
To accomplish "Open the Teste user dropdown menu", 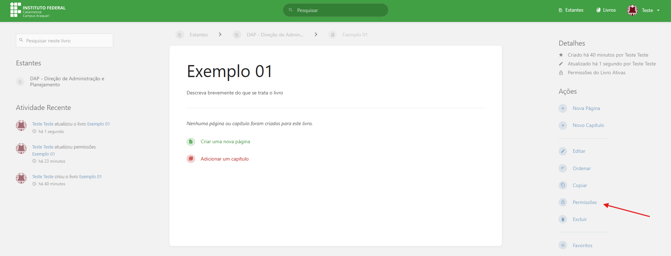I will click(x=643, y=10).
